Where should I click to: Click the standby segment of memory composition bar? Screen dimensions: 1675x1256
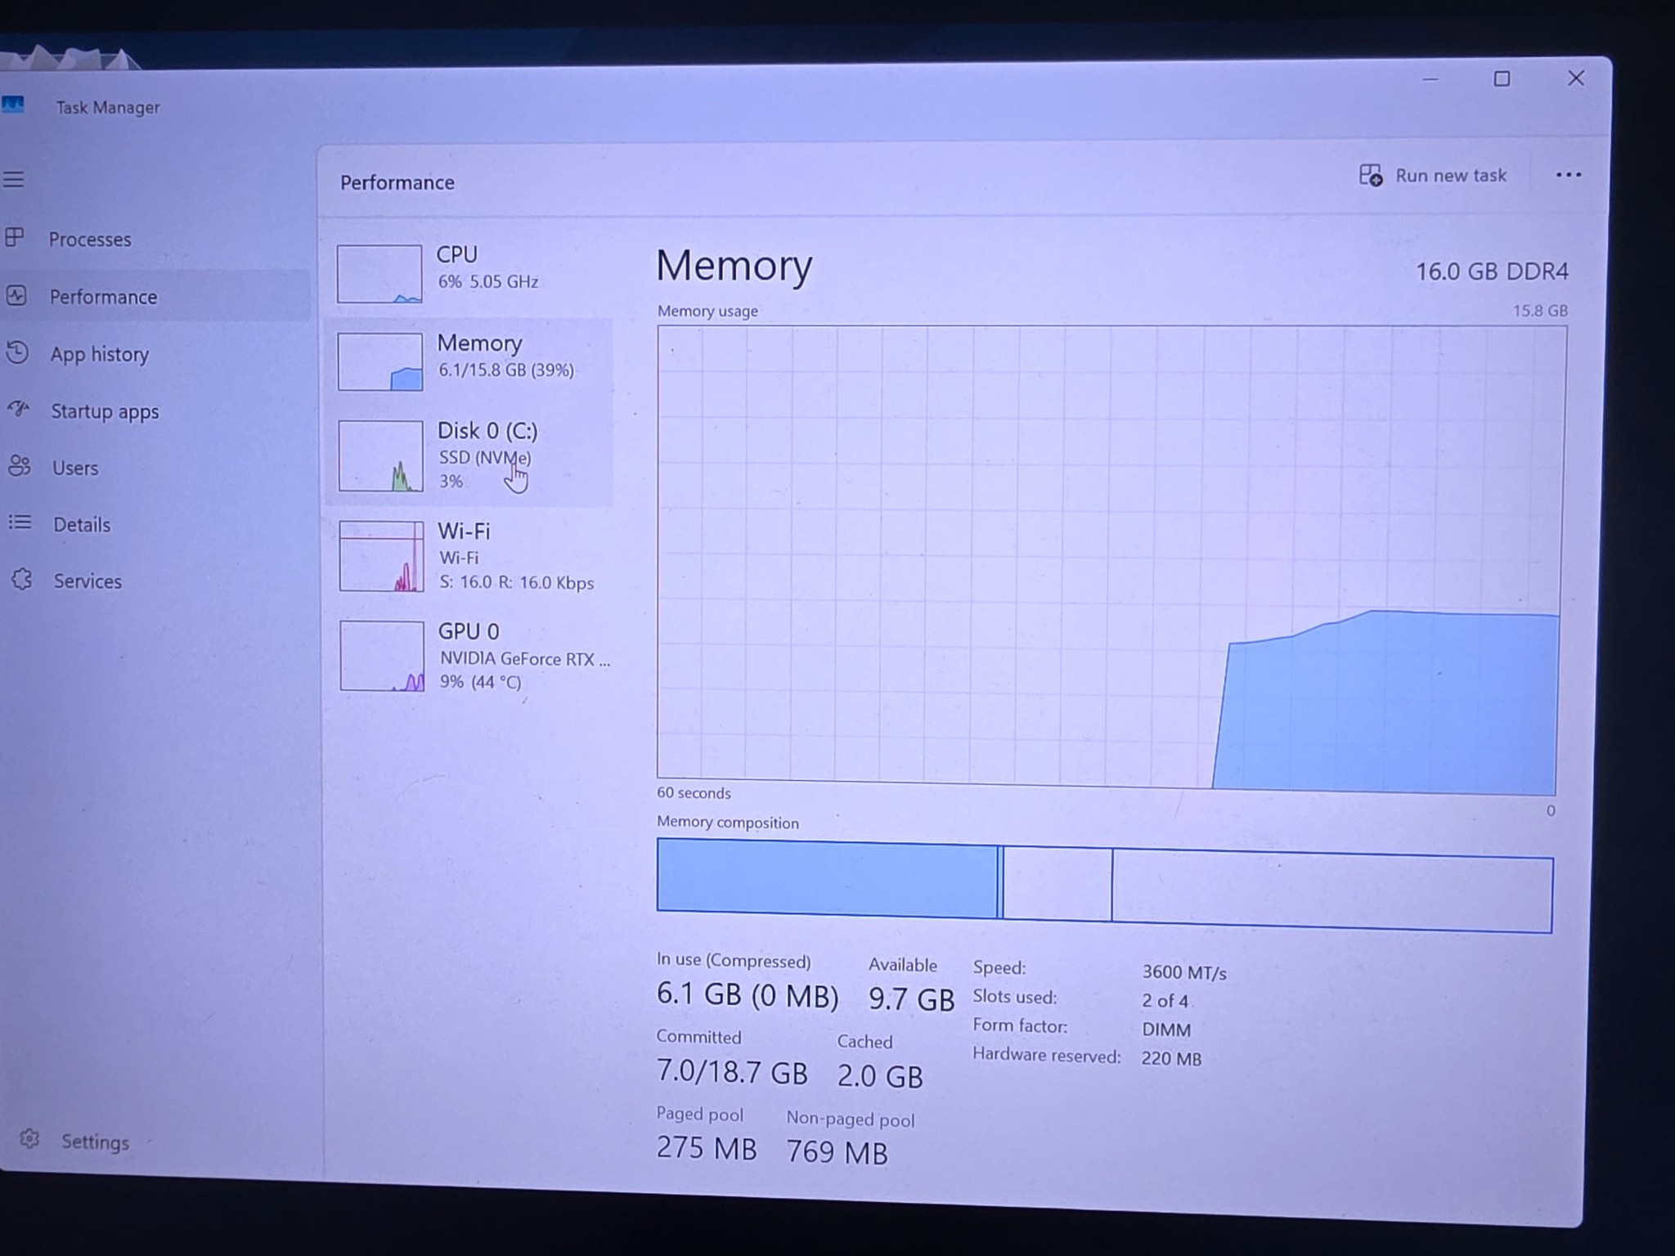point(1057,884)
